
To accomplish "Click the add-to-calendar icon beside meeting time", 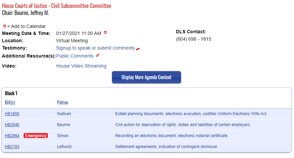I will [105, 33].
